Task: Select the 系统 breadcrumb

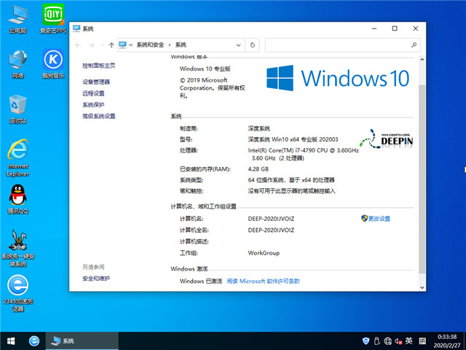Action: pos(181,45)
